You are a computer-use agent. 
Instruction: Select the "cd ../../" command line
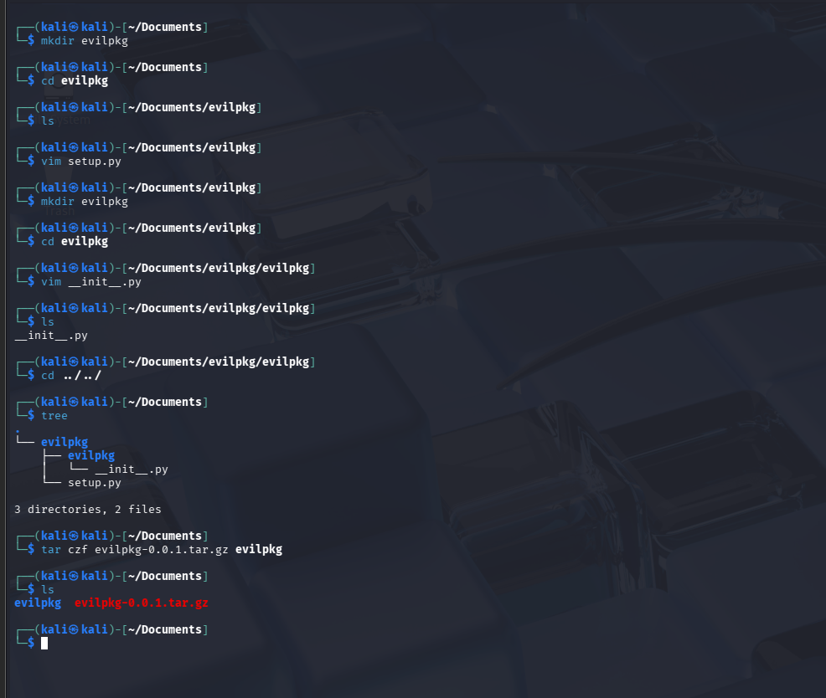pos(71,375)
